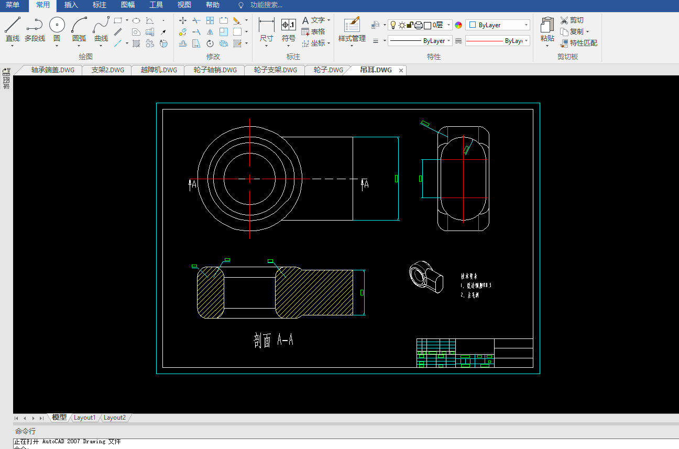Image resolution: width=679 pixels, height=449 pixels.
Task: Click the color wheel swatch icon
Action: point(458,25)
